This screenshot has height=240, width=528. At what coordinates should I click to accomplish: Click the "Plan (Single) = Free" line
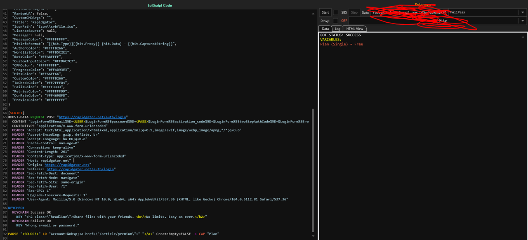[x=342, y=44]
